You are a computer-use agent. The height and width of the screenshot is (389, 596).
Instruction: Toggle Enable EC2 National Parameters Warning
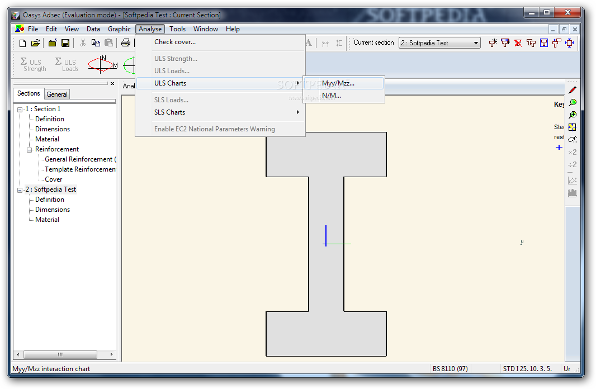coord(220,129)
